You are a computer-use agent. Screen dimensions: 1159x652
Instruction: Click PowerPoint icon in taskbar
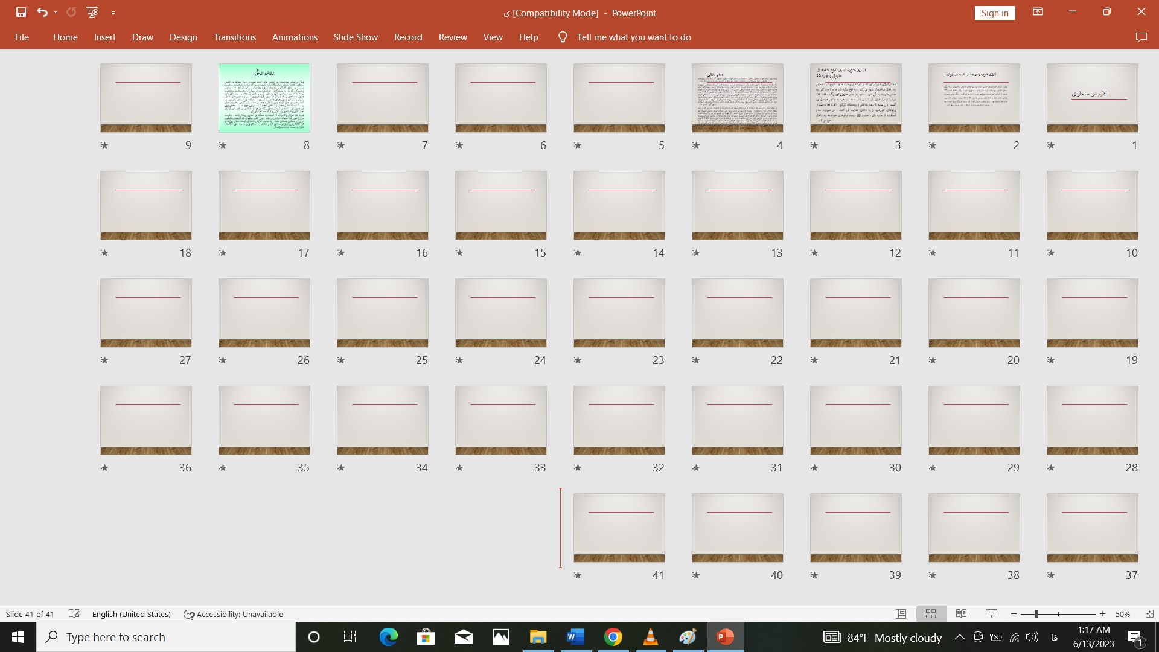tap(724, 637)
